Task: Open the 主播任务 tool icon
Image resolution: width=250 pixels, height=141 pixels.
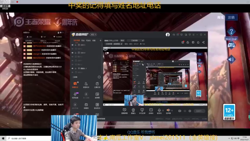Action: click(97, 85)
